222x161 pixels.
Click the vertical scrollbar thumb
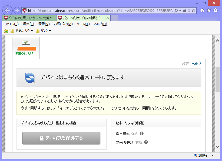tap(217, 79)
